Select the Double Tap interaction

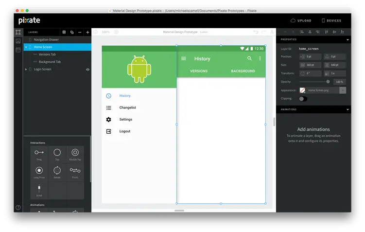75,155
